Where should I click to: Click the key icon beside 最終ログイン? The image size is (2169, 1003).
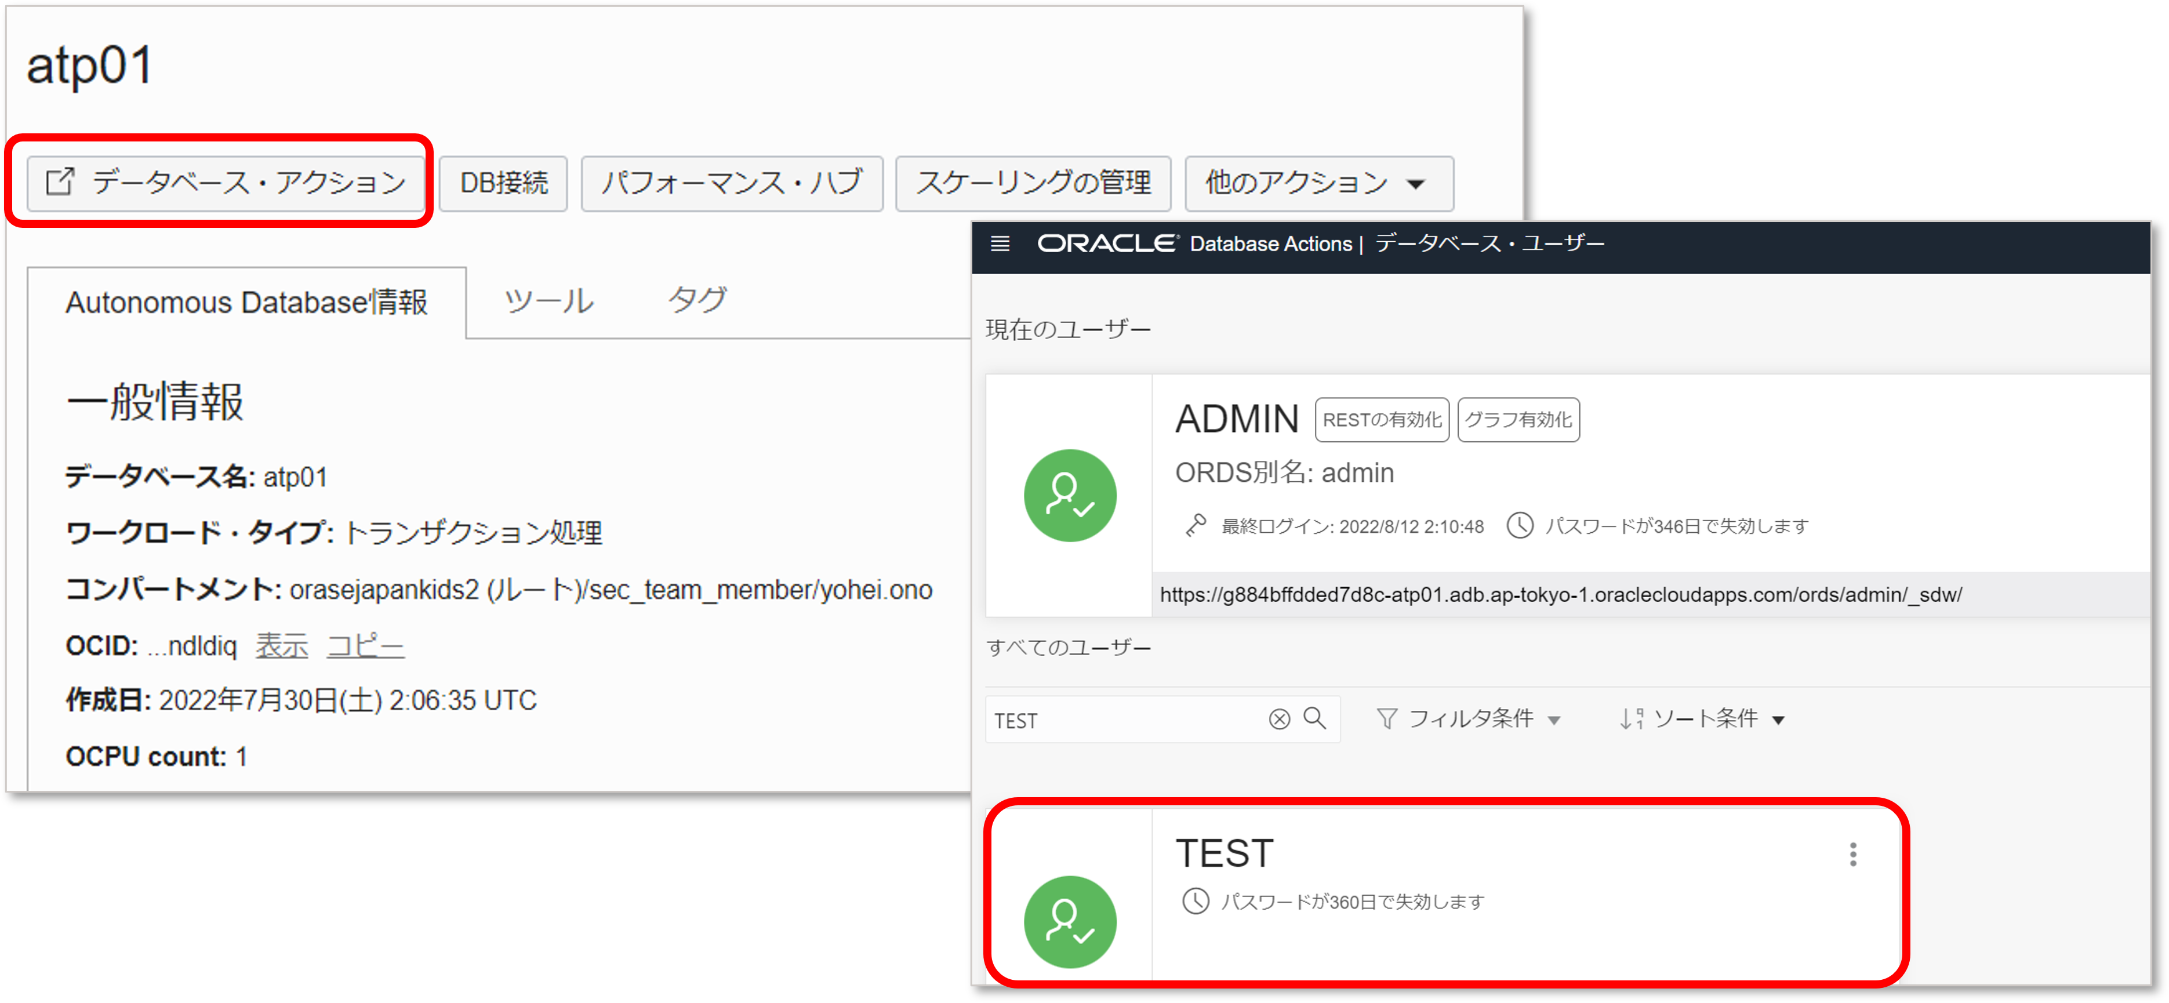(1197, 525)
